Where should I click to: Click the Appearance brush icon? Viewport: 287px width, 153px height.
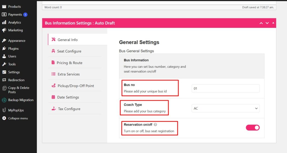4,41
